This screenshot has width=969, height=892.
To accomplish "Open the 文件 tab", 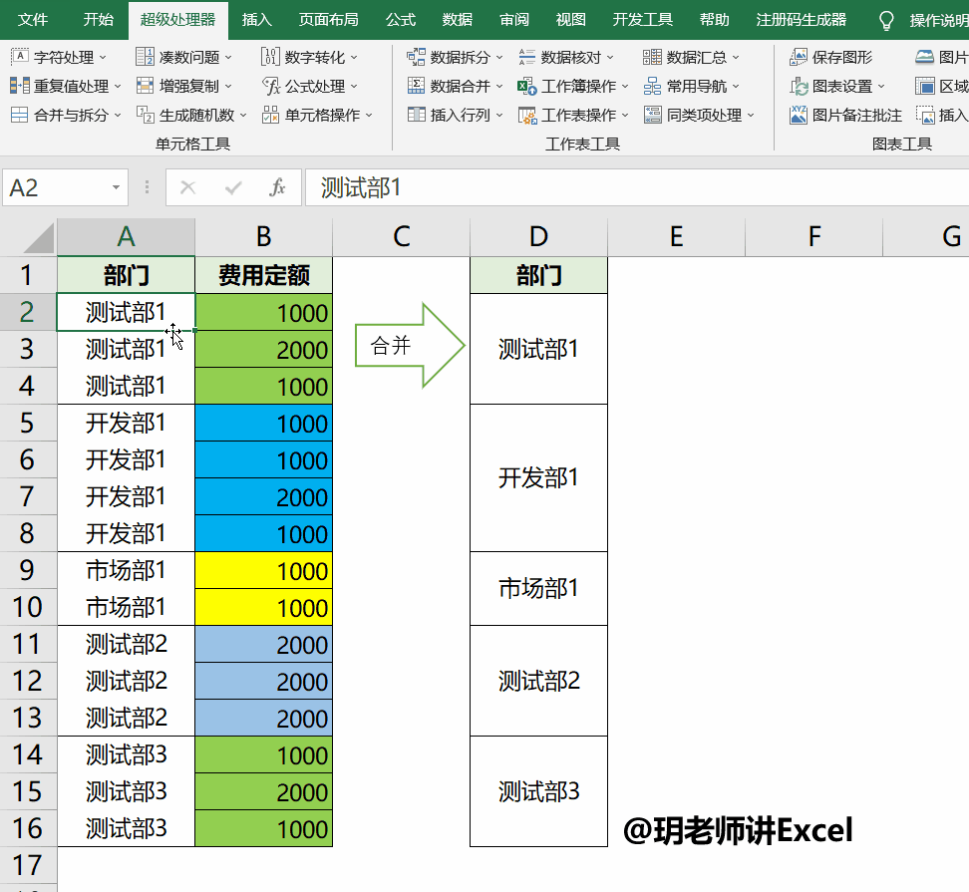I will [33, 20].
